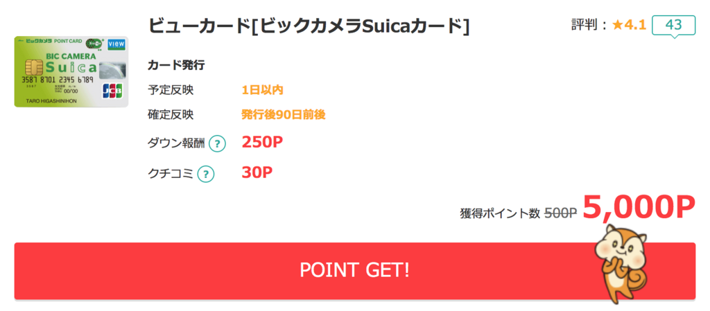Click the 4.1 rating score
Screen dimensions: 710x311
point(635,26)
